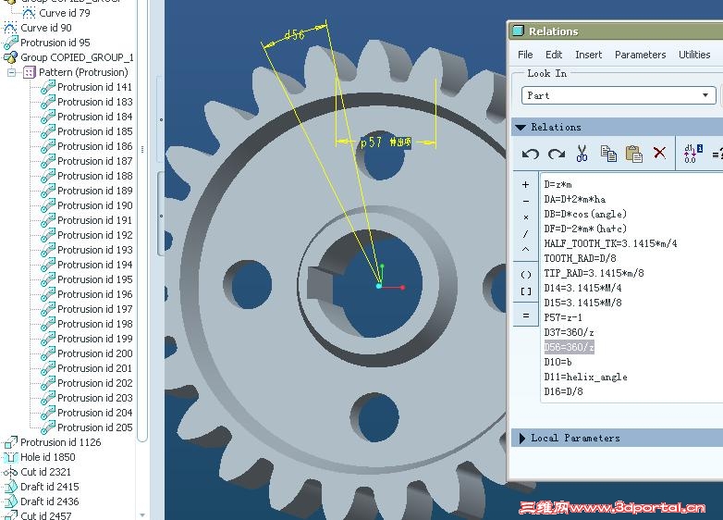
Task: Select Protrusion id 187
Action: pos(94,161)
